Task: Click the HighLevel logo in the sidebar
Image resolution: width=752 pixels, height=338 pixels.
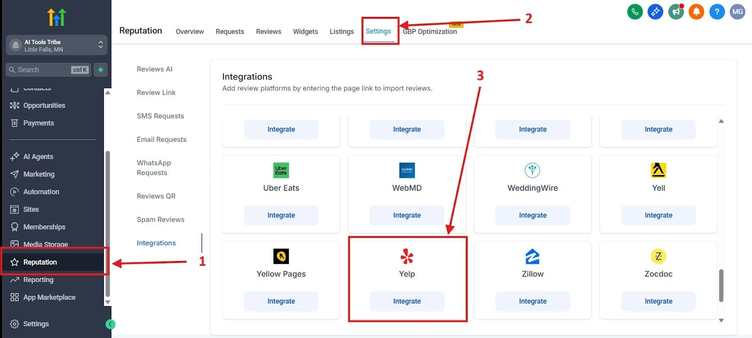Action: [56, 17]
